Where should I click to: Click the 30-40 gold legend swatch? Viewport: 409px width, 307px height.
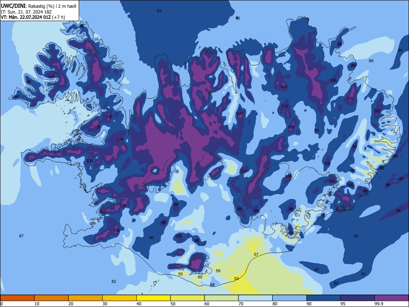pos(119,298)
